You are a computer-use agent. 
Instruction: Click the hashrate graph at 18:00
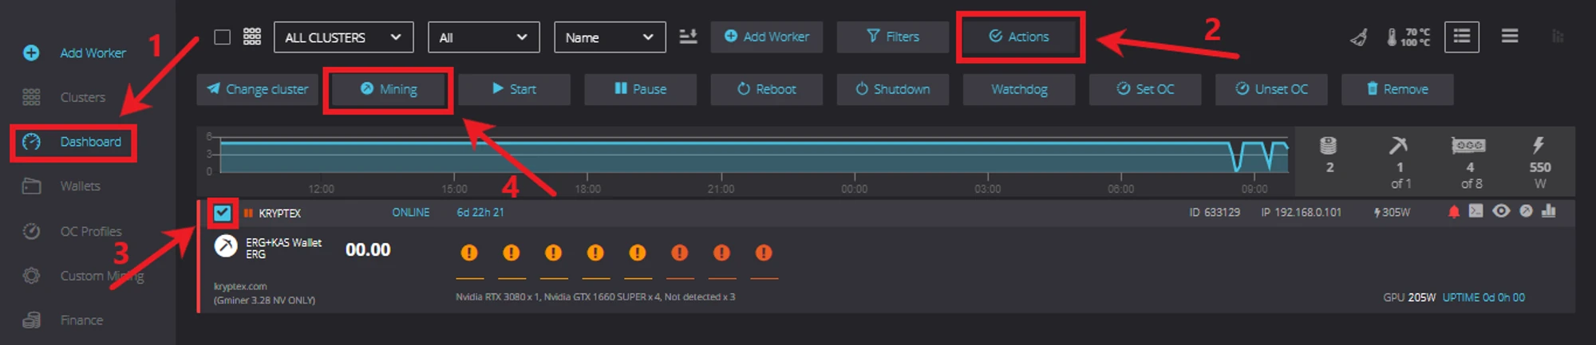coord(588,156)
